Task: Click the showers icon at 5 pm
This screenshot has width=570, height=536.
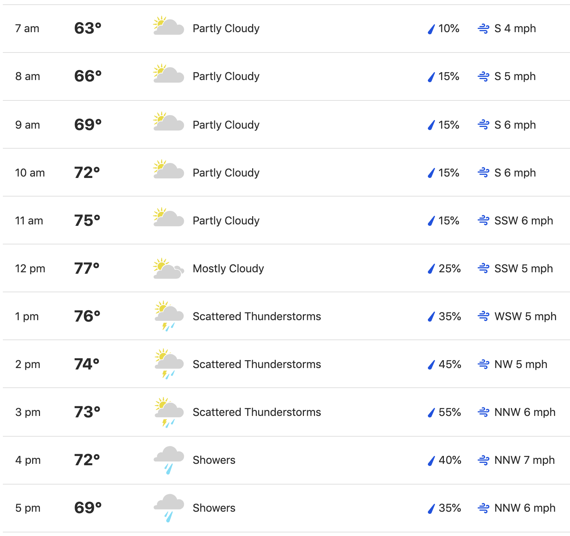Action: coord(169,508)
